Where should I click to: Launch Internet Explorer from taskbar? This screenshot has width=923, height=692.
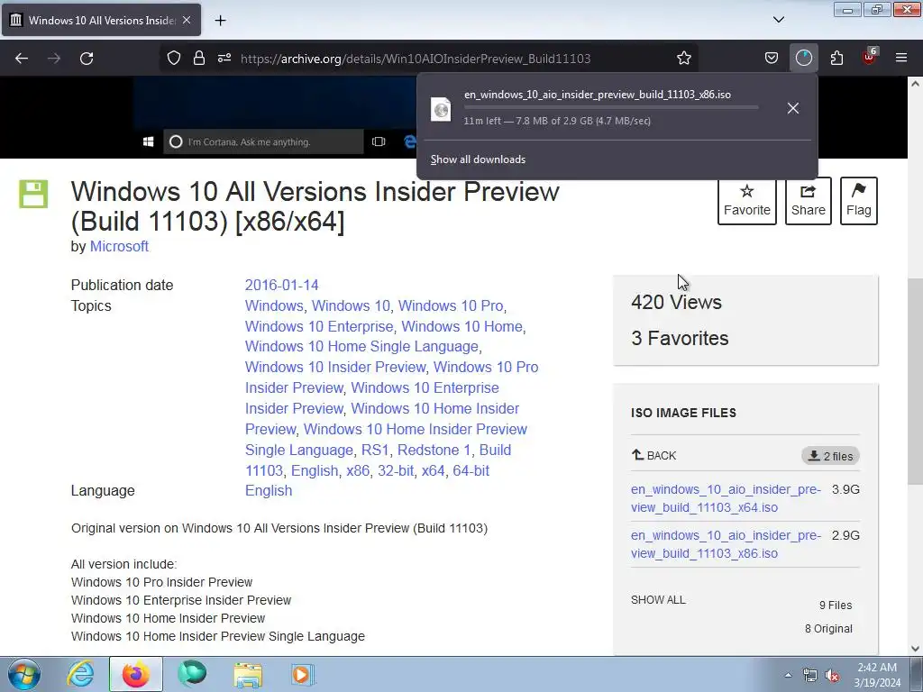pyautogui.click(x=80, y=674)
